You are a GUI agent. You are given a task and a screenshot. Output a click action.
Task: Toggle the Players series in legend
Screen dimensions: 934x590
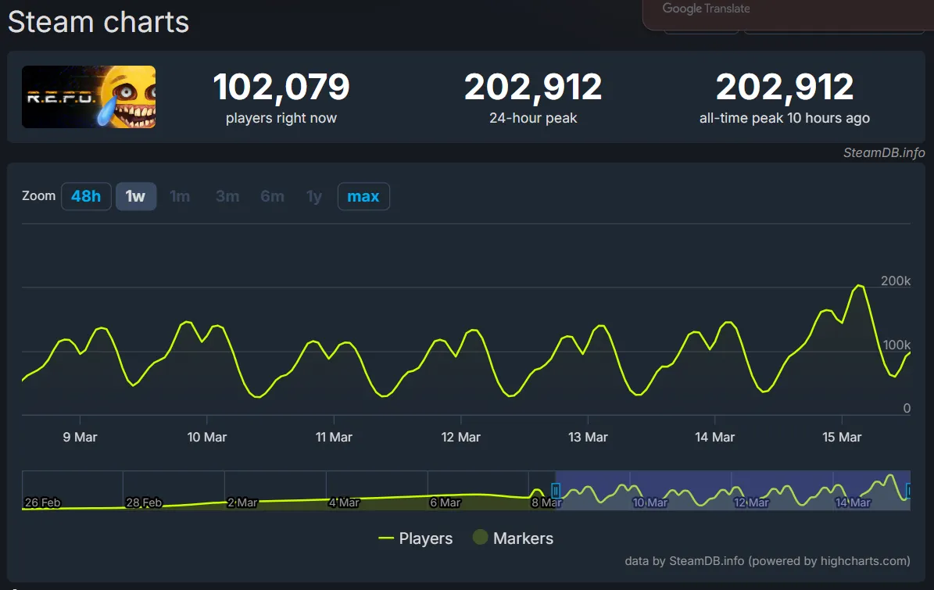point(416,538)
